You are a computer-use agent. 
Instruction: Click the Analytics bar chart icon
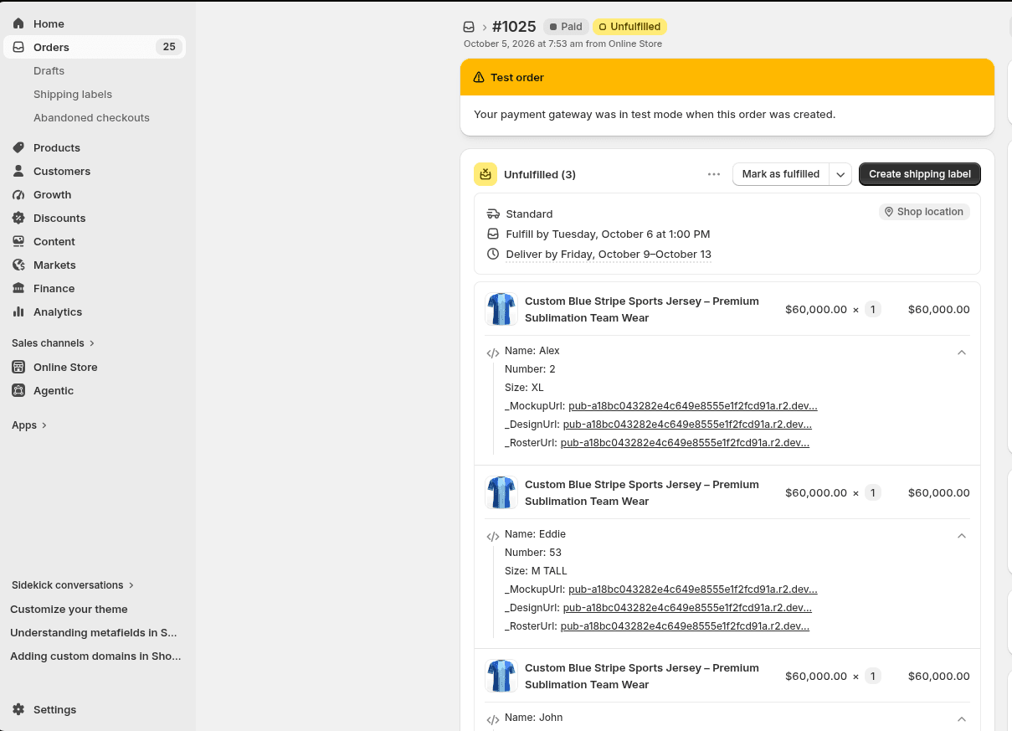pos(18,311)
